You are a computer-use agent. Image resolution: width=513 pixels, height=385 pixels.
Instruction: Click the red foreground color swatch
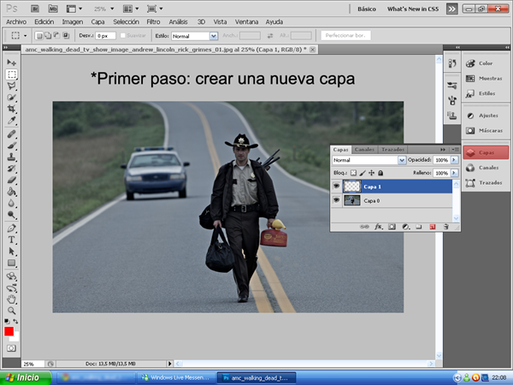(x=9, y=331)
